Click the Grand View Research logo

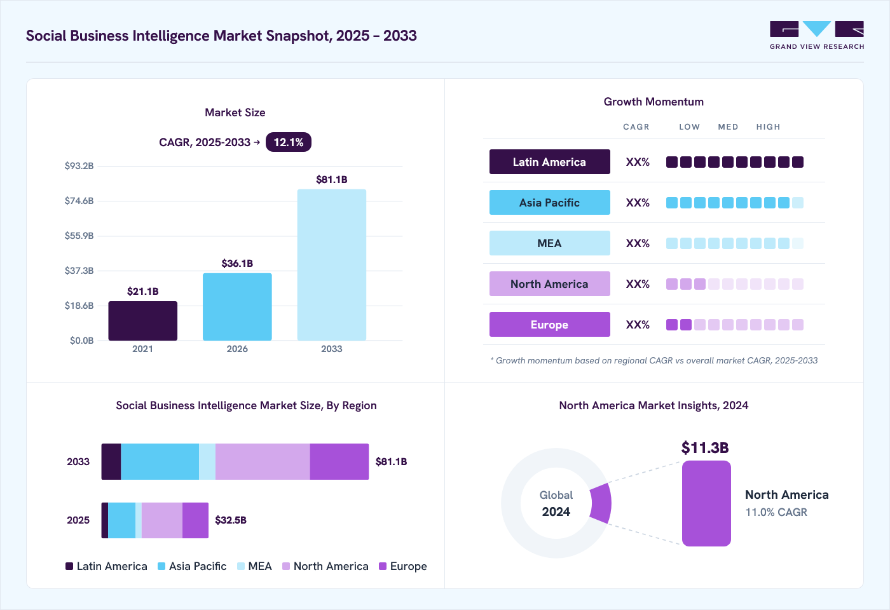tap(817, 36)
